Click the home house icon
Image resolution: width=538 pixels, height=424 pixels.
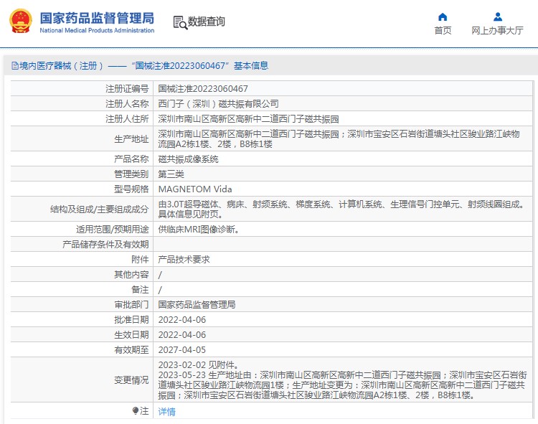coord(443,17)
